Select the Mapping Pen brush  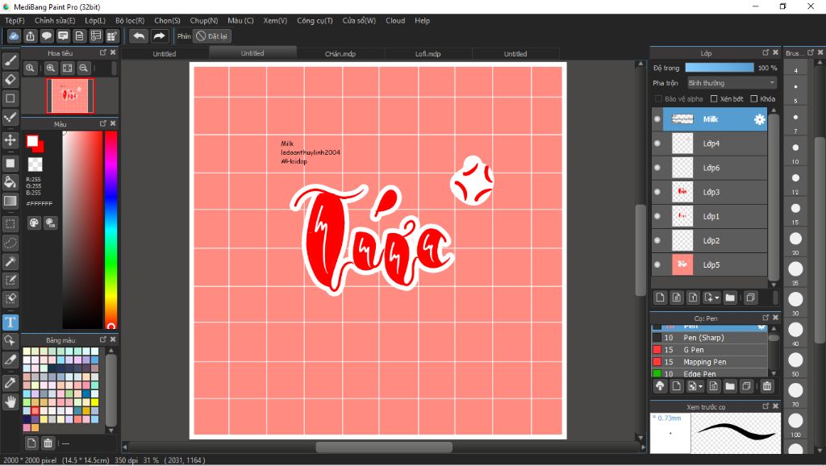710,362
